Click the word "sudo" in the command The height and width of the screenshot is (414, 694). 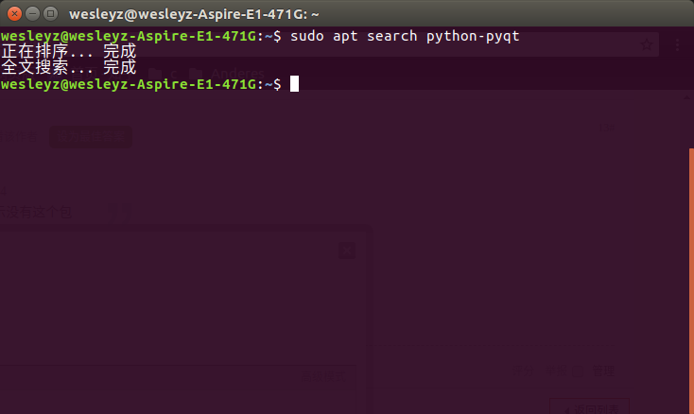point(306,36)
